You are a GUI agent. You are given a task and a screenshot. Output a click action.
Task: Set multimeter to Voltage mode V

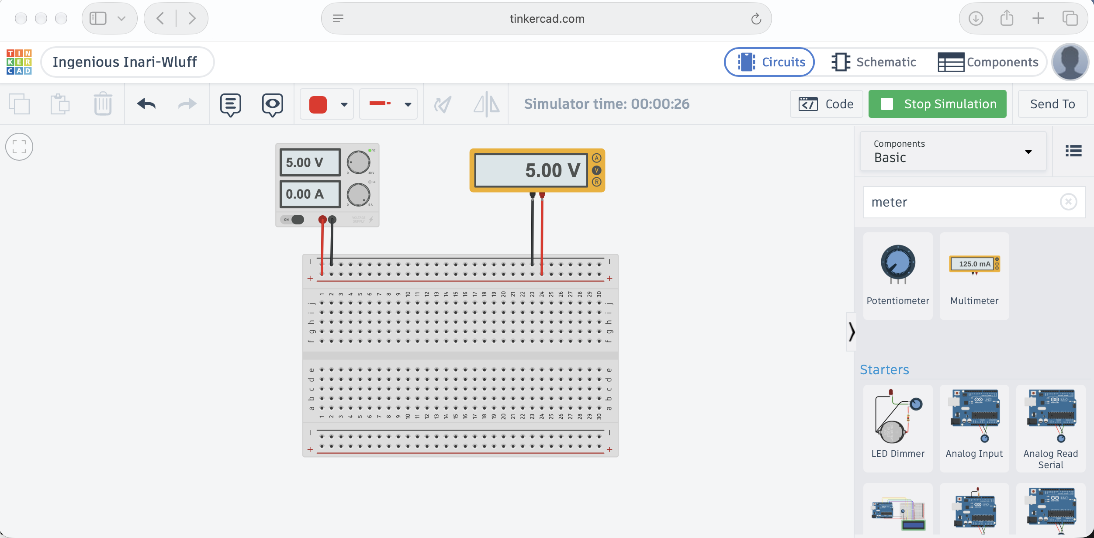(x=597, y=170)
